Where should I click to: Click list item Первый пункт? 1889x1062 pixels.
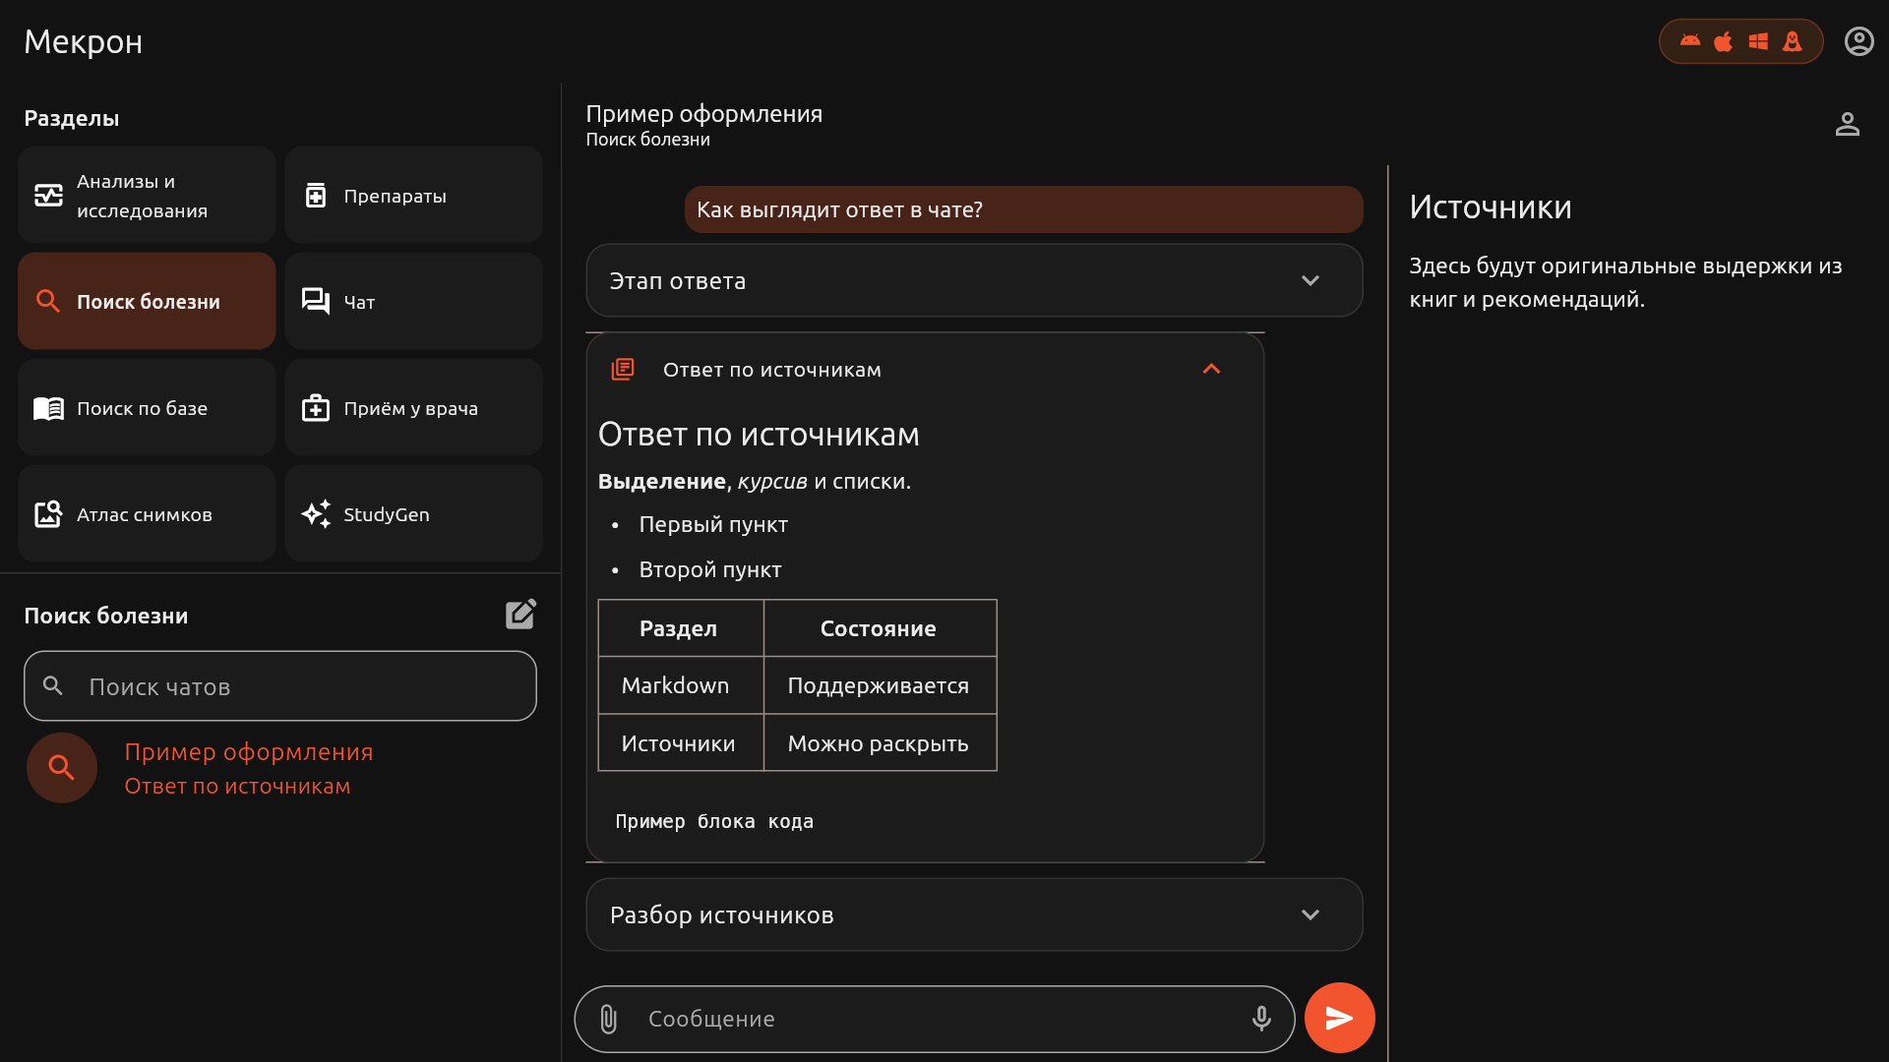713,524
